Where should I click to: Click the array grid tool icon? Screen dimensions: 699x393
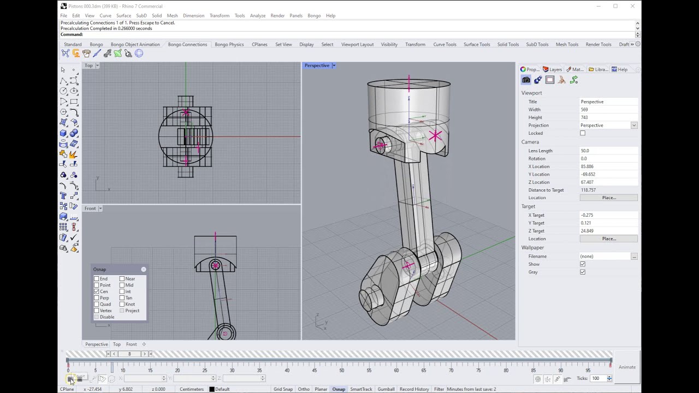(x=63, y=227)
